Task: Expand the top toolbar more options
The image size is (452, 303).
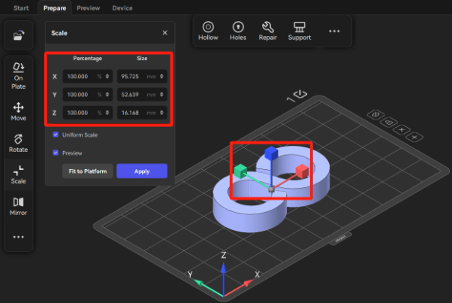Action: 334,32
